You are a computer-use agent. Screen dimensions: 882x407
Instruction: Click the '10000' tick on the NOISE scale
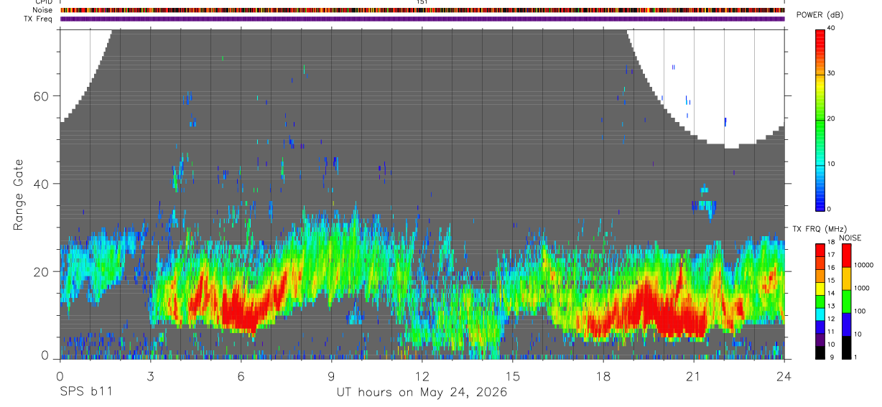pyautogui.click(x=865, y=265)
